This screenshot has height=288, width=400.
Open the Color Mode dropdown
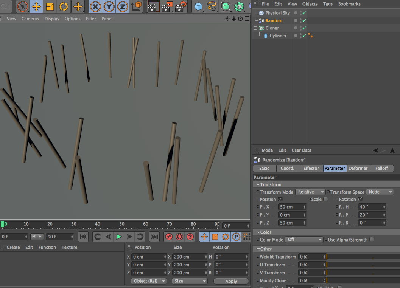(x=304, y=240)
